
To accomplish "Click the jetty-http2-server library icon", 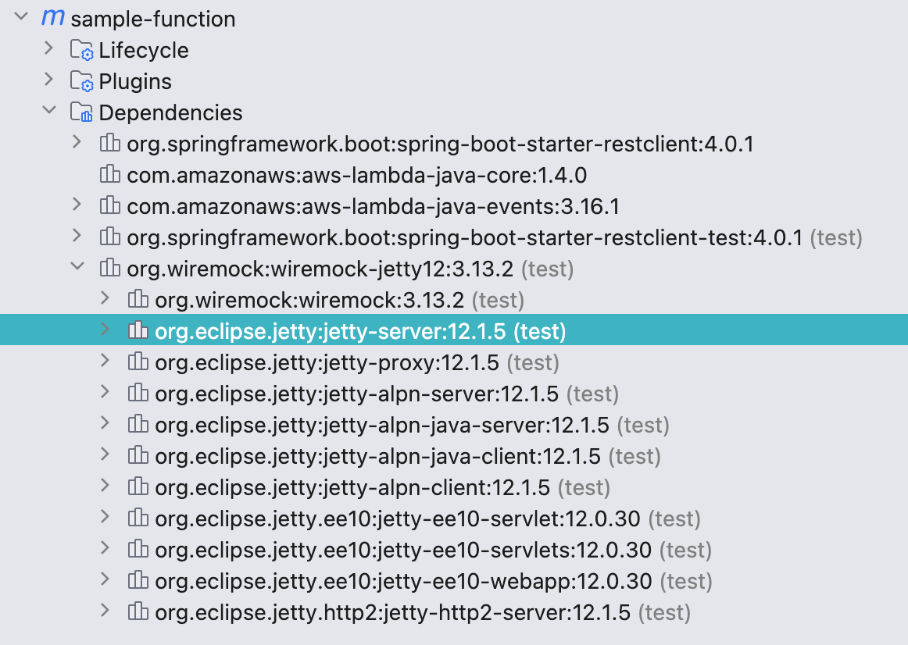I will coord(138,612).
